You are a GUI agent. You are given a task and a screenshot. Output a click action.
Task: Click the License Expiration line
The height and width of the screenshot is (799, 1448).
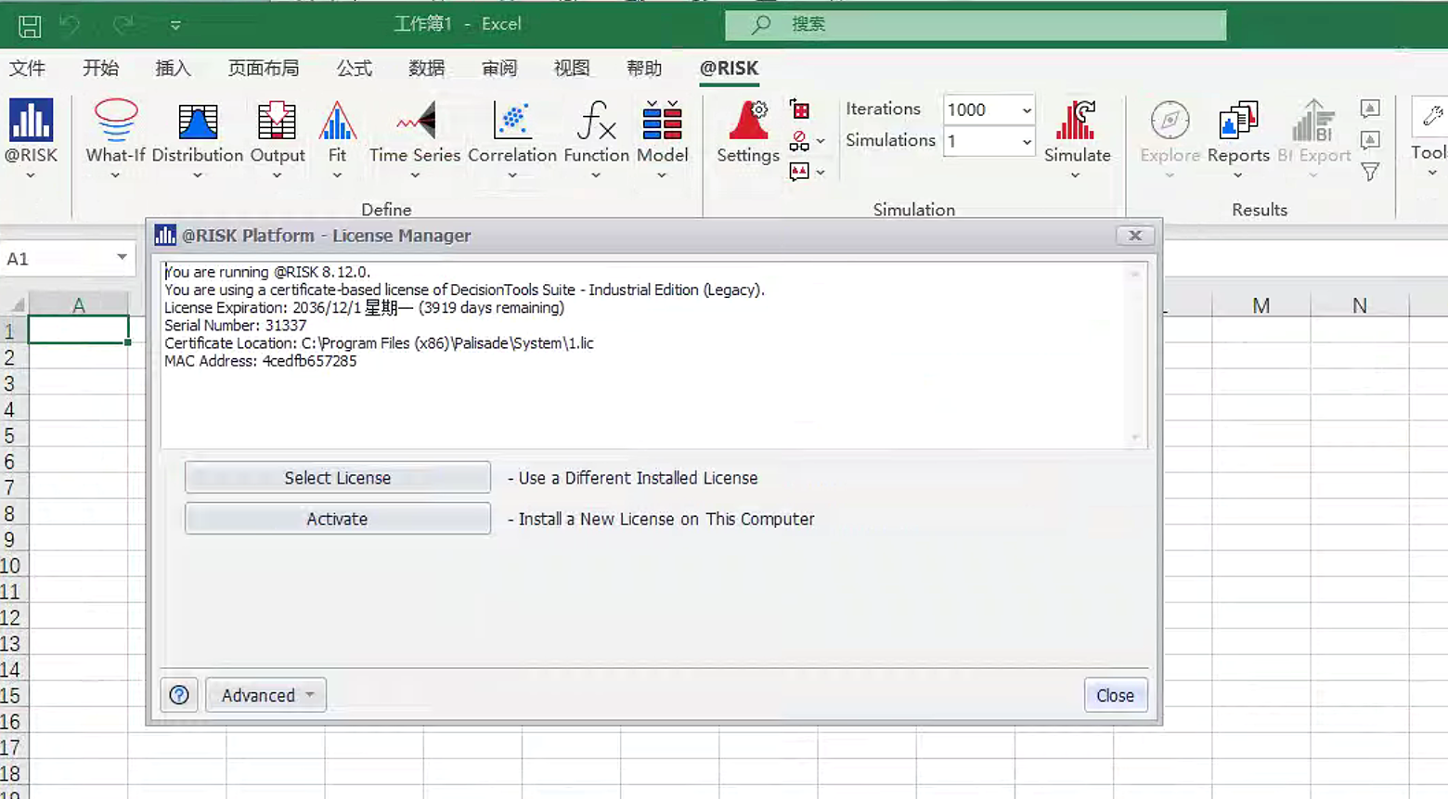click(364, 308)
